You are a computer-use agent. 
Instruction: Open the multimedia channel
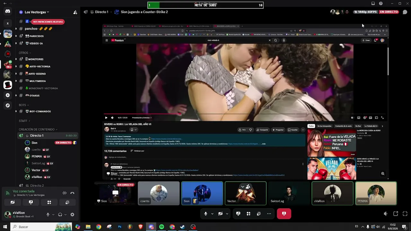point(48,81)
